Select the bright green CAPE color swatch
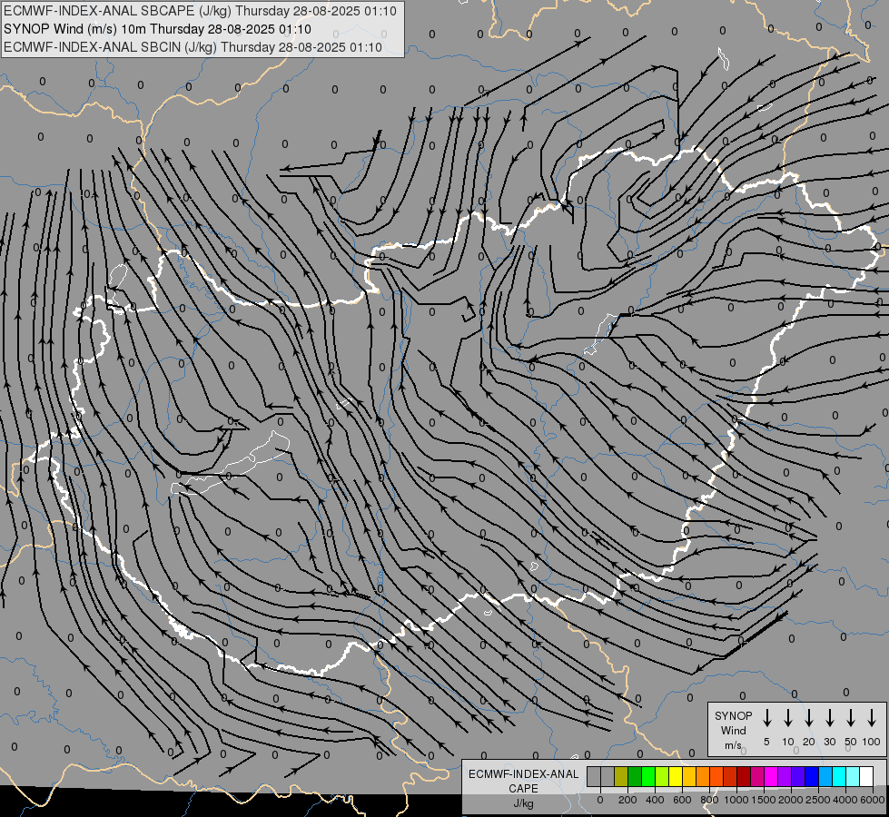Image resolution: width=889 pixels, height=817 pixels. click(x=648, y=776)
